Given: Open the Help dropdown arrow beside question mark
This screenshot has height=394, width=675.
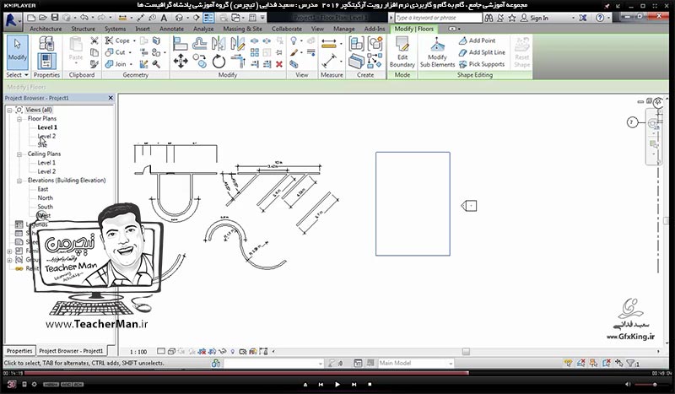Looking at the screenshot, I should pos(609,18).
